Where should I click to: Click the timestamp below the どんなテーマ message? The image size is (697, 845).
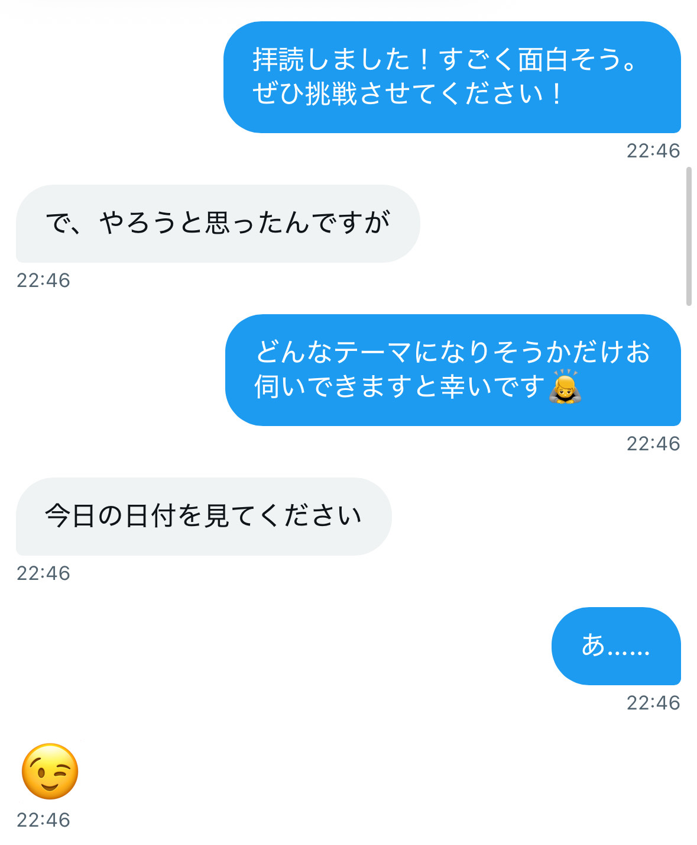click(653, 444)
